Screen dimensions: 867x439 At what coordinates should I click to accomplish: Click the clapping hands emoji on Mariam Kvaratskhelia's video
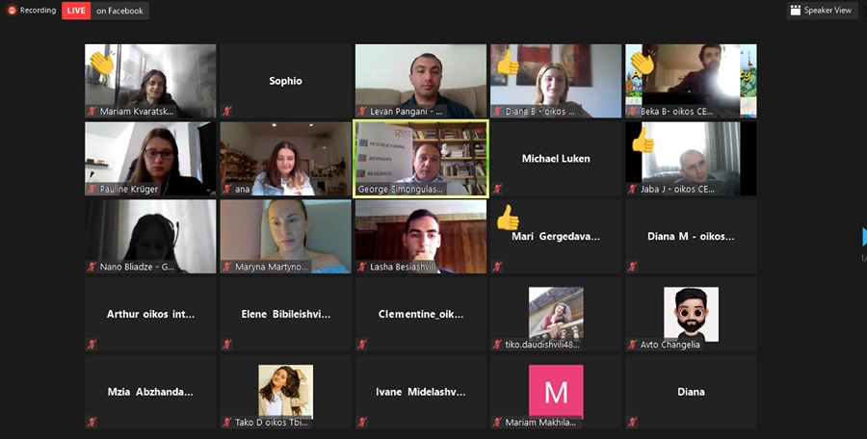click(102, 63)
